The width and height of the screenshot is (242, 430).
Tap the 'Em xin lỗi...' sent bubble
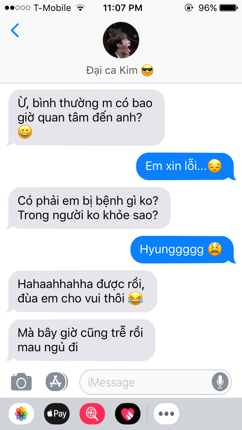(186, 166)
